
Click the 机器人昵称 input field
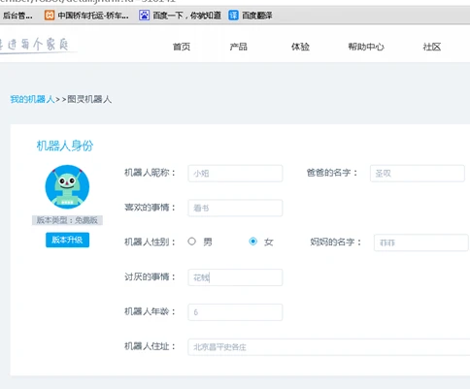pyautogui.click(x=235, y=174)
